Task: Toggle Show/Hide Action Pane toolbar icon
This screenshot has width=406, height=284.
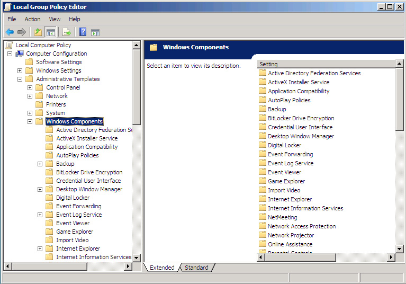Action: [x=95, y=32]
